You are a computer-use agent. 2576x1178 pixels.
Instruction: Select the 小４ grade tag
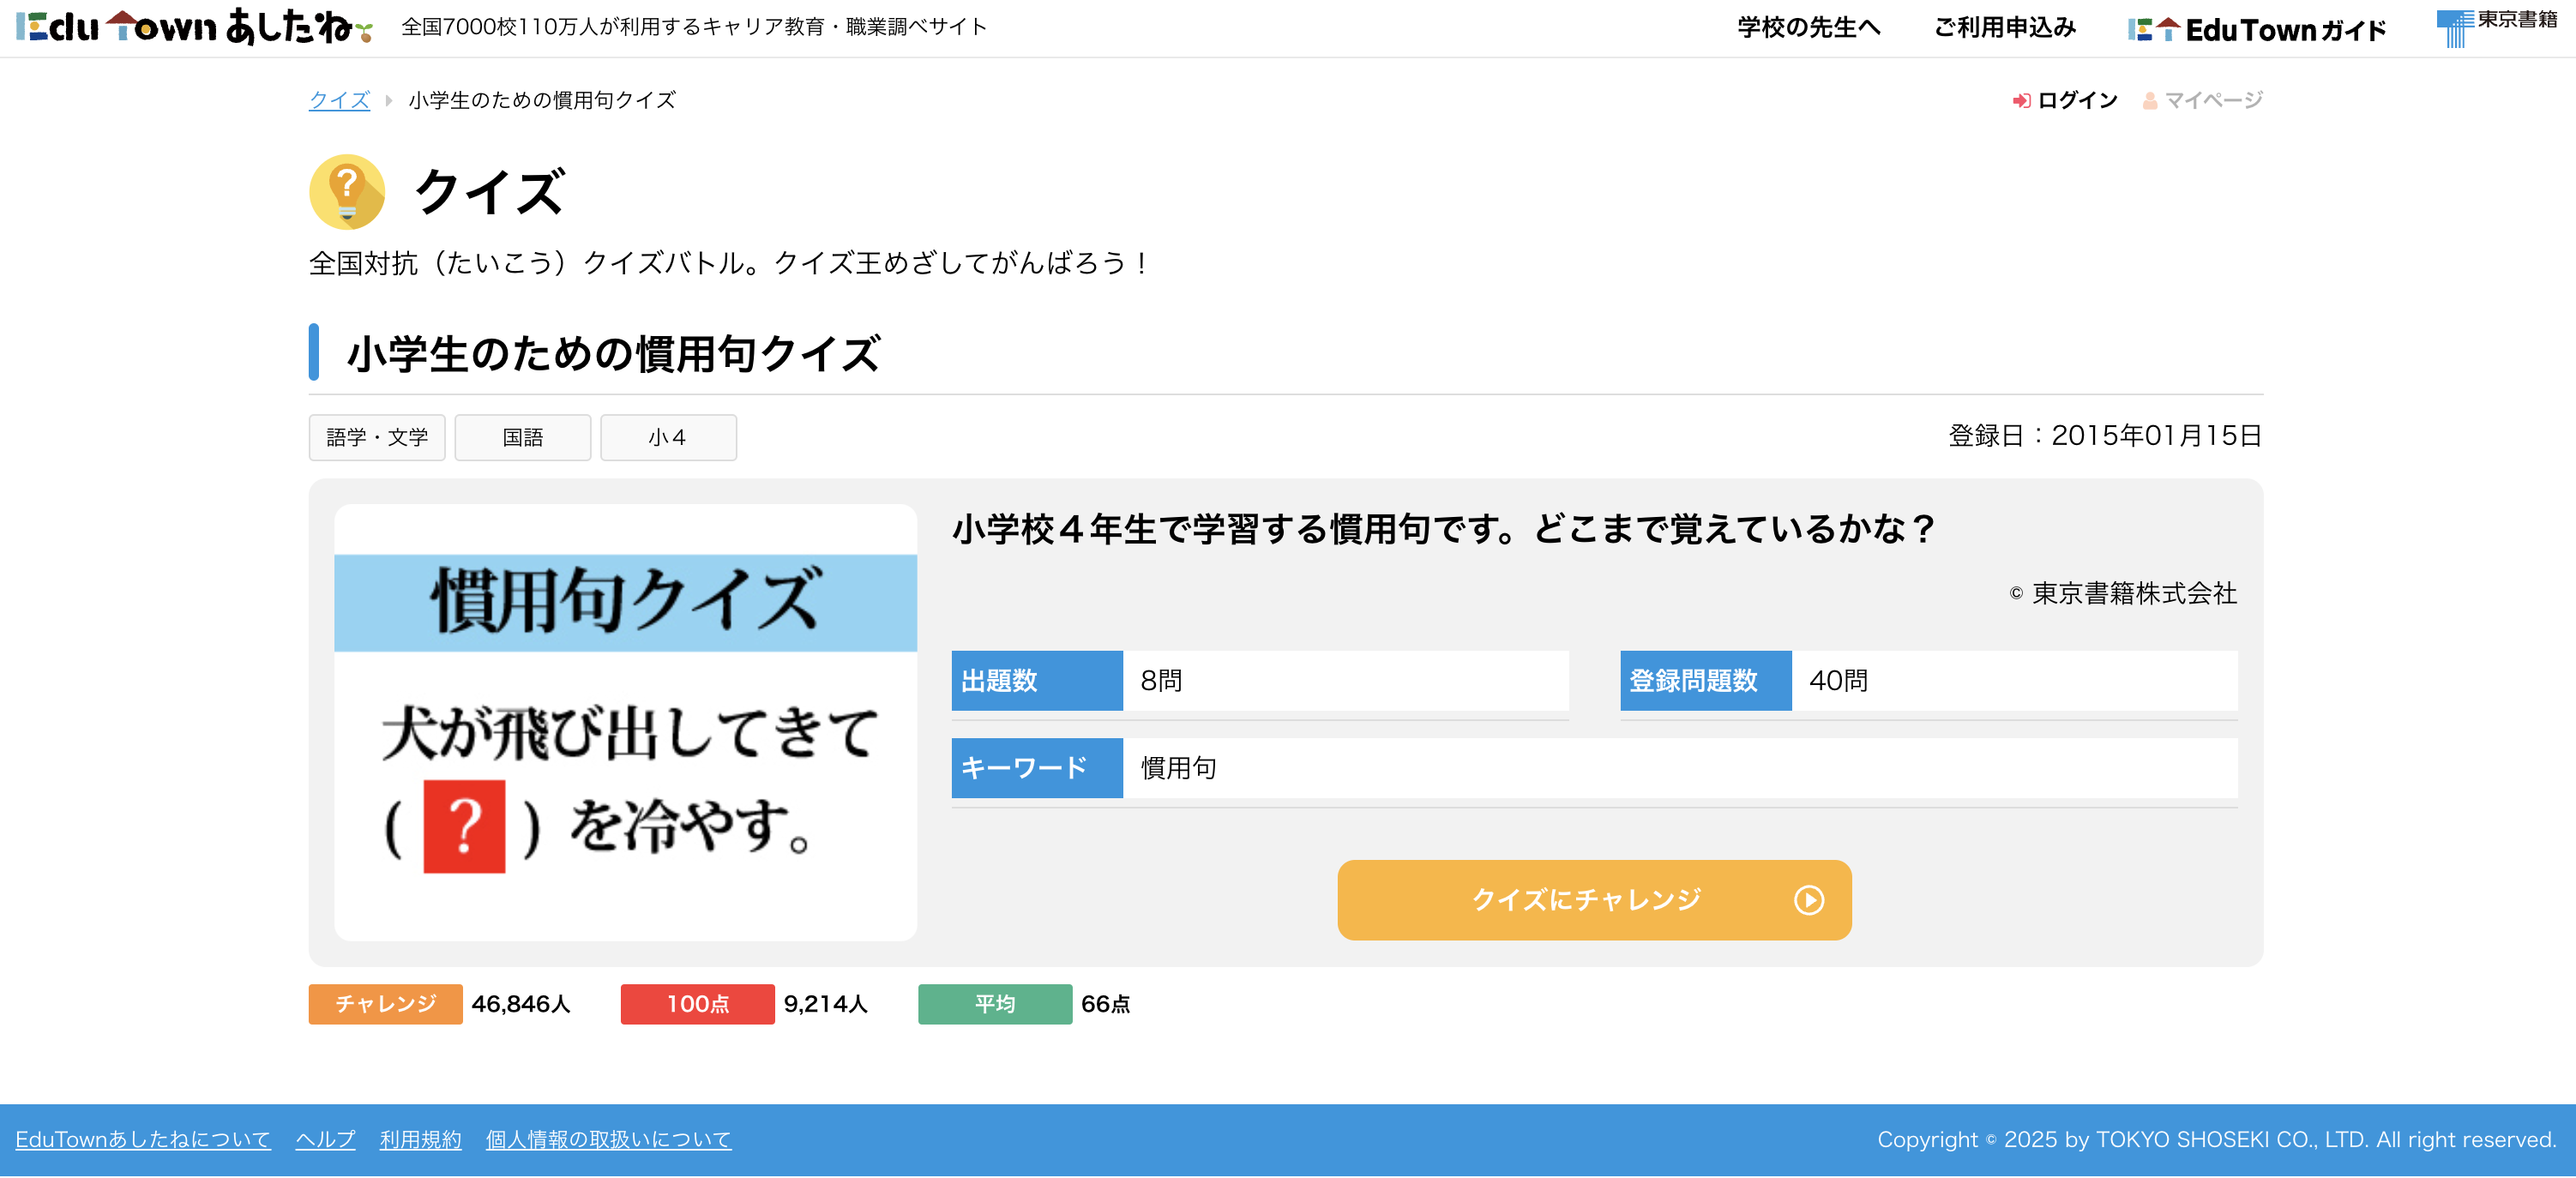point(668,438)
